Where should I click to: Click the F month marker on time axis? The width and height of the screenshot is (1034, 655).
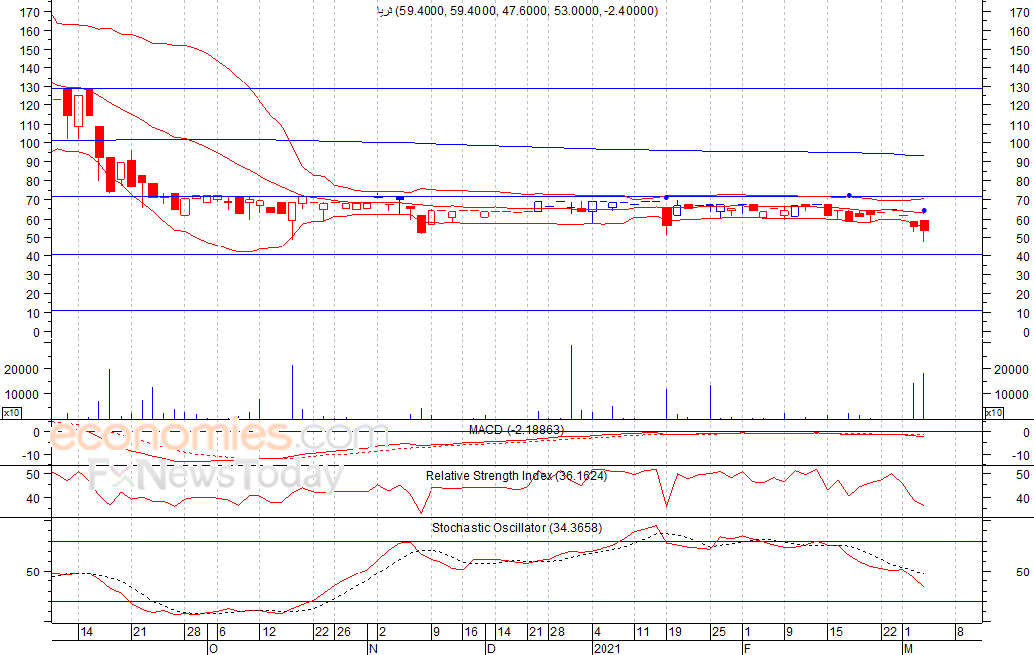tap(747, 649)
